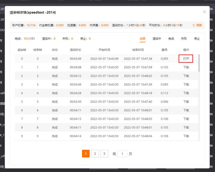Click the current page 1 button
The height and width of the screenshot is (172, 215).
pyautogui.click(x=86, y=154)
